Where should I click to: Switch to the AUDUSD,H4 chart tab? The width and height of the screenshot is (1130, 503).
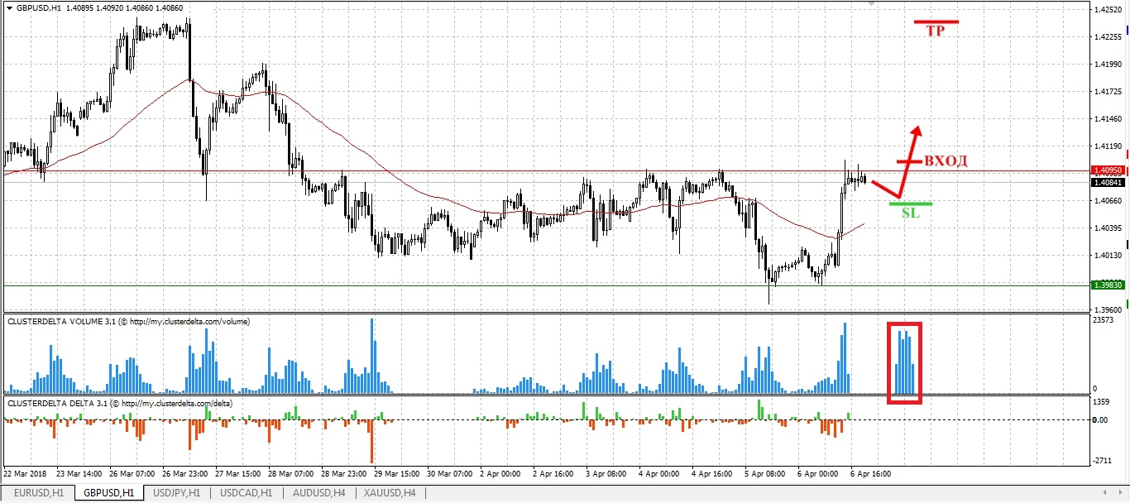click(x=318, y=493)
